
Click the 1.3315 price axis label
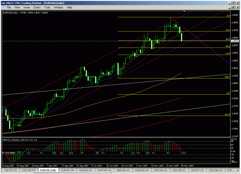[235, 136]
